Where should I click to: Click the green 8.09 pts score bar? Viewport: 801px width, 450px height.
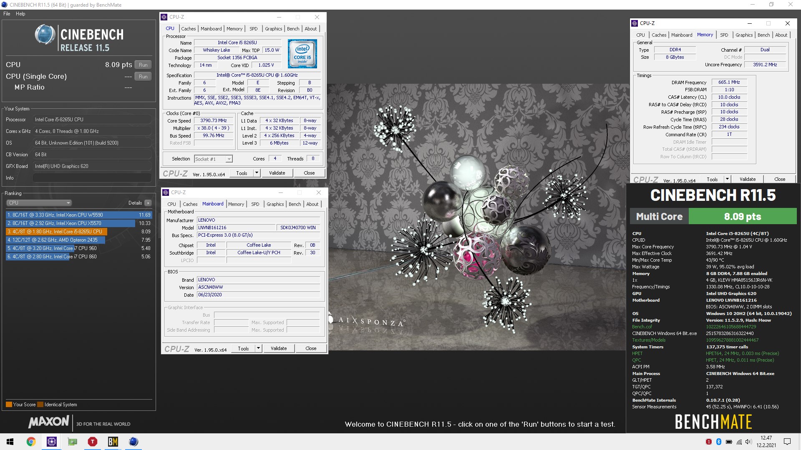click(x=742, y=217)
